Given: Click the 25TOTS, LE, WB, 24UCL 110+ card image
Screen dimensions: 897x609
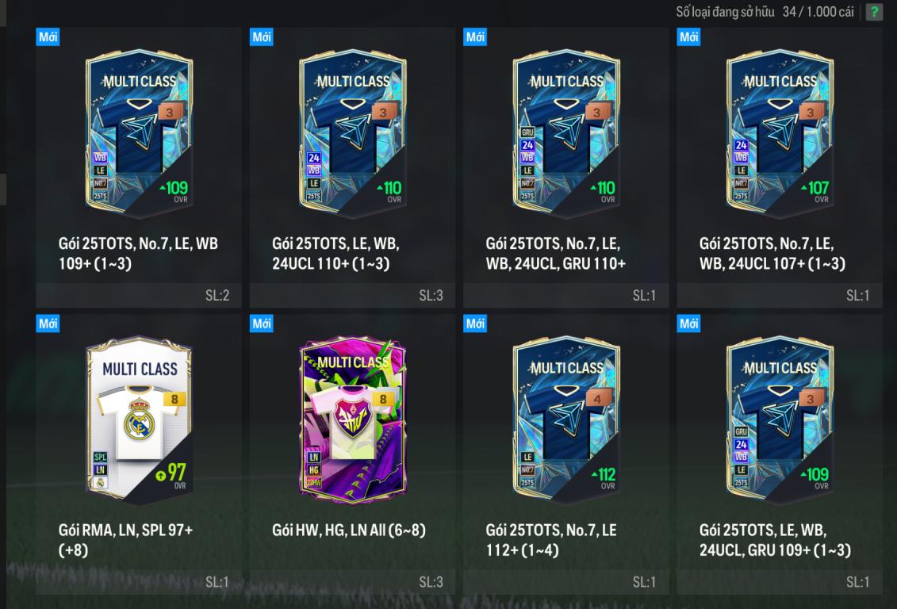Looking at the screenshot, I should pos(352,134).
